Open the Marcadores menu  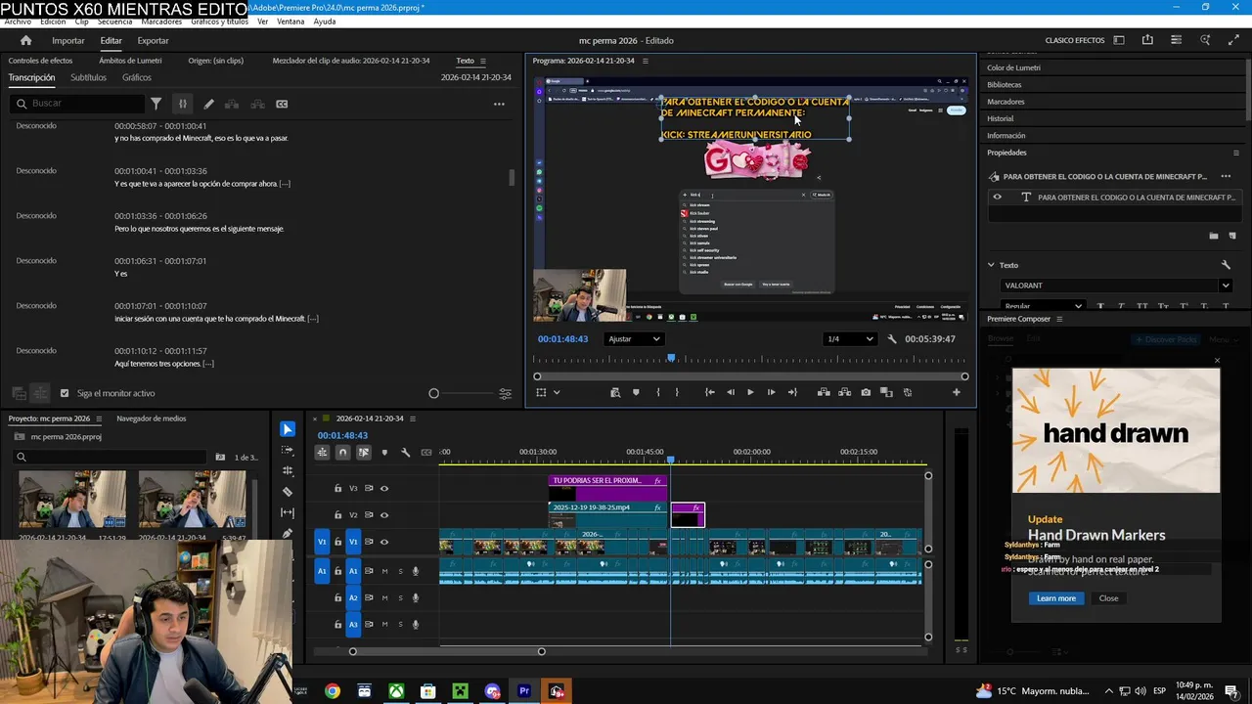(161, 22)
